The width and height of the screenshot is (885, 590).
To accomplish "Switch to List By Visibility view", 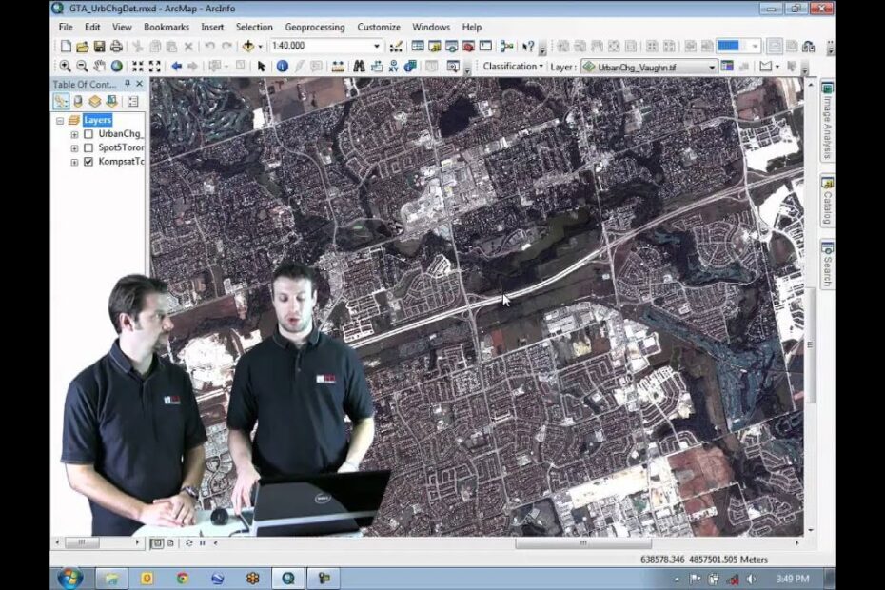I will tap(95, 102).
